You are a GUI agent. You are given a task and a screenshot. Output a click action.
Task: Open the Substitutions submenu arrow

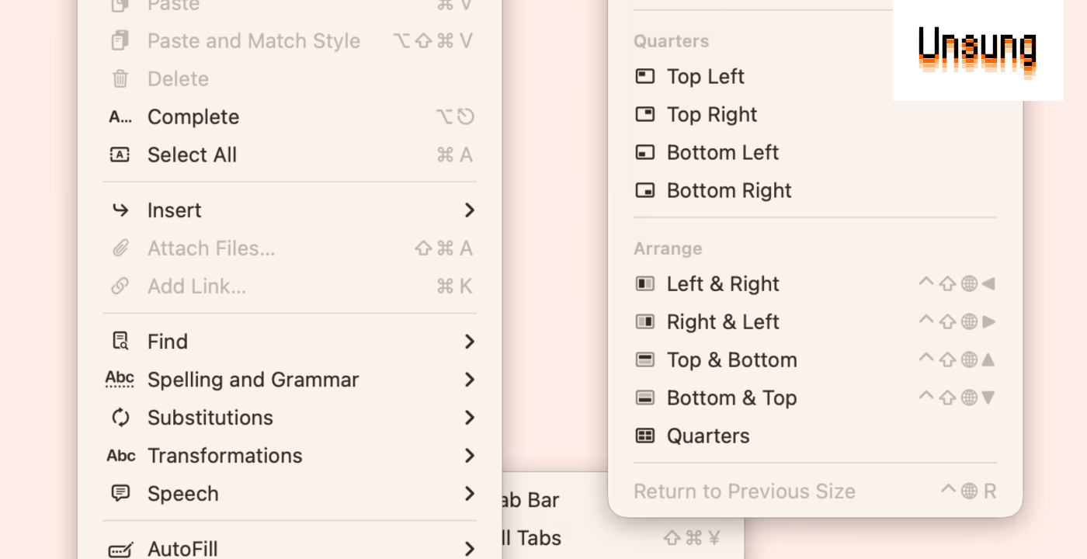click(469, 418)
